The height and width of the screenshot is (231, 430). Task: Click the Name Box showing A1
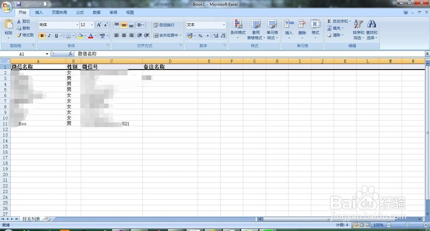click(x=25, y=54)
